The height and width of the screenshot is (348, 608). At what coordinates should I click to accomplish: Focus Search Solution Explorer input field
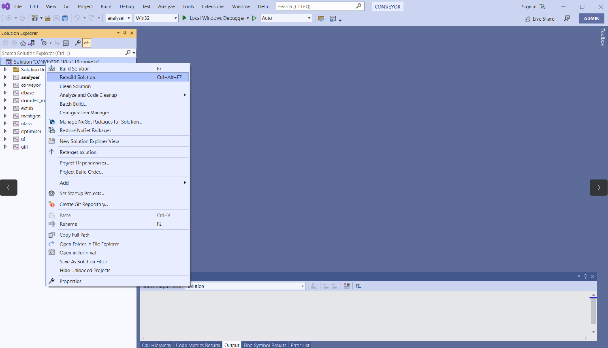pyautogui.click(x=63, y=53)
